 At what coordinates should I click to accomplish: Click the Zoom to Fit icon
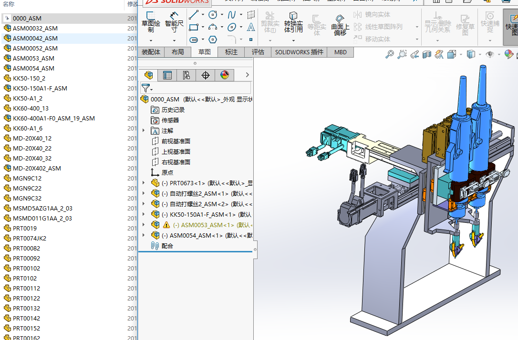(390, 54)
